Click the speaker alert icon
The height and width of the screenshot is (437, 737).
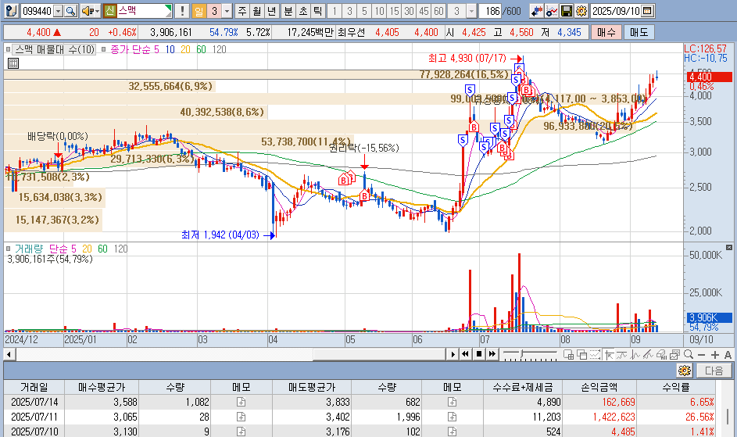pos(88,11)
